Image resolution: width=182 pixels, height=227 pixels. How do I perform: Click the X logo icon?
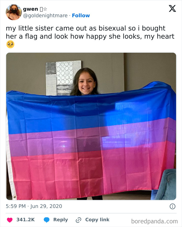(172, 8)
